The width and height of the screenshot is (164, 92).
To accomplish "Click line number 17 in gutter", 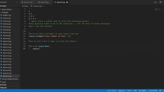I will point(24,49).
